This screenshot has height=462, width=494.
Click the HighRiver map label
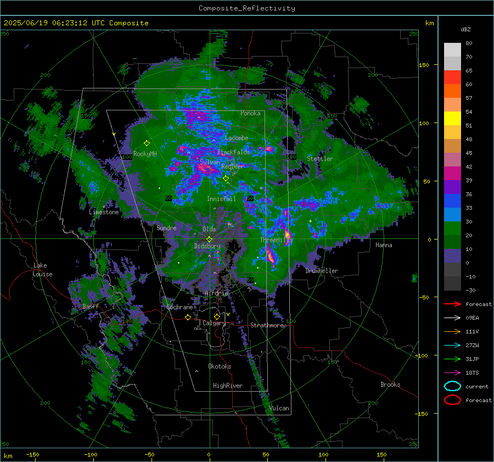point(228,386)
